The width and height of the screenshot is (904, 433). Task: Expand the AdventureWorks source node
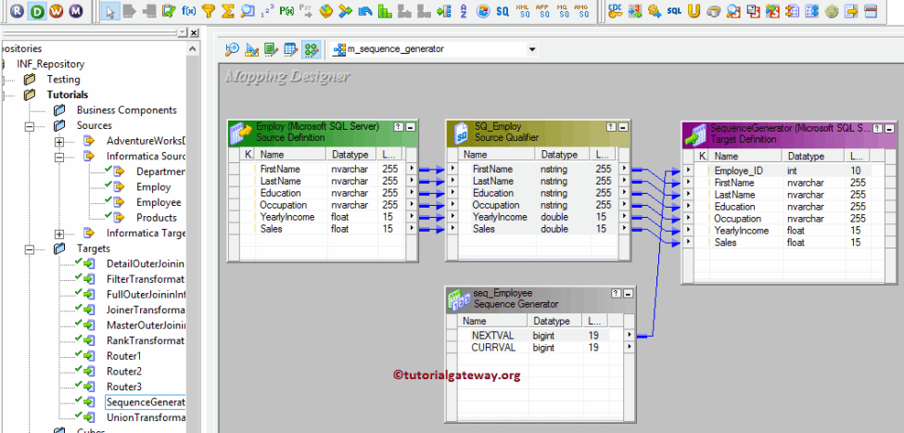tap(58, 141)
